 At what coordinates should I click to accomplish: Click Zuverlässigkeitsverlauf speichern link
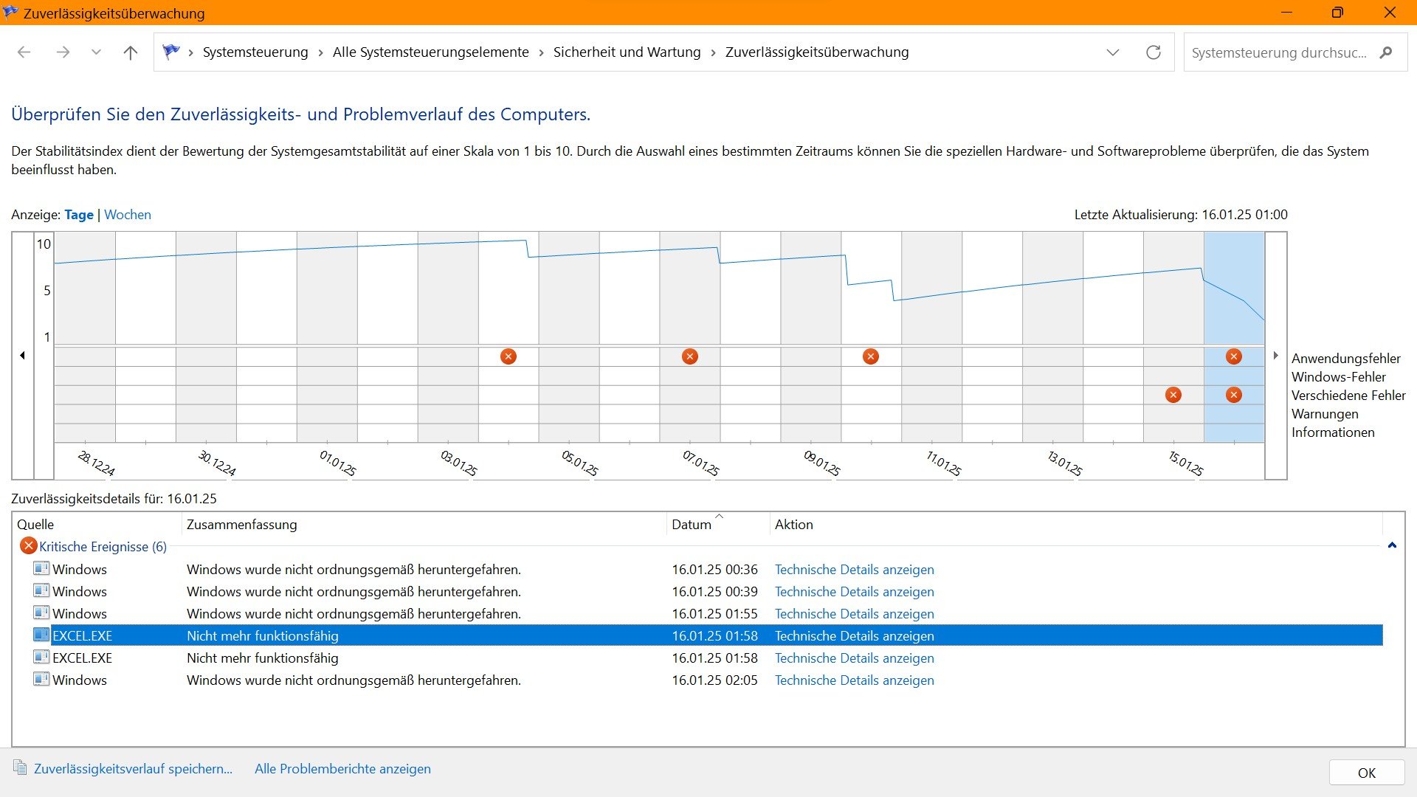(x=133, y=768)
